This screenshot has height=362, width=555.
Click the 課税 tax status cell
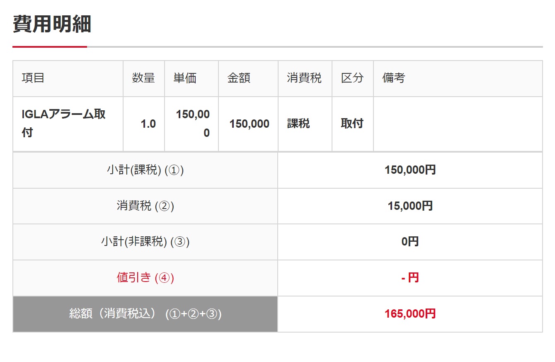(298, 124)
